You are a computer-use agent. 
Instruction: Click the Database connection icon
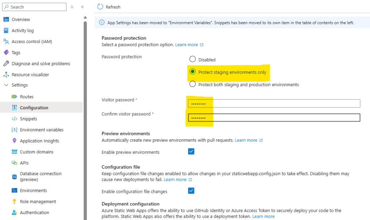click(14, 177)
